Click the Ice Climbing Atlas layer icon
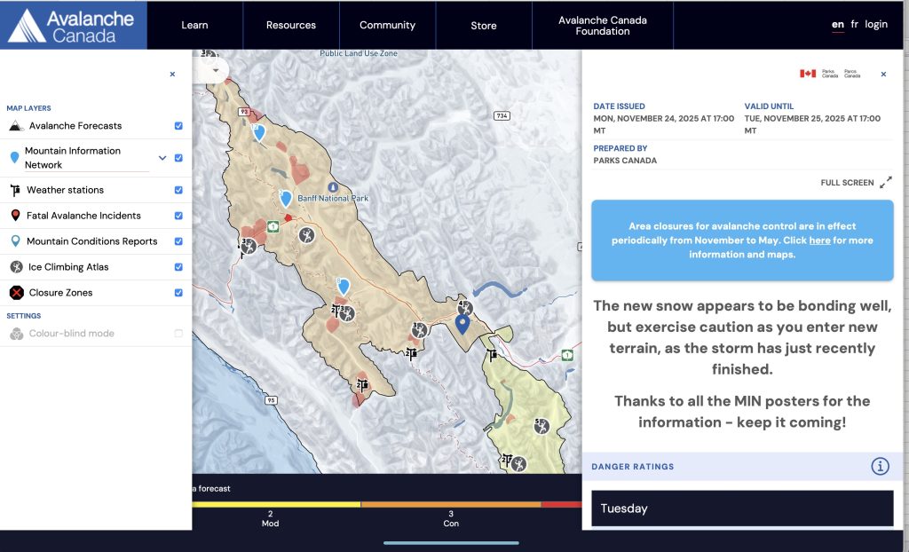The height and width of the screenshot is (552, 909). pyautogui.click(x=16, y=267)
